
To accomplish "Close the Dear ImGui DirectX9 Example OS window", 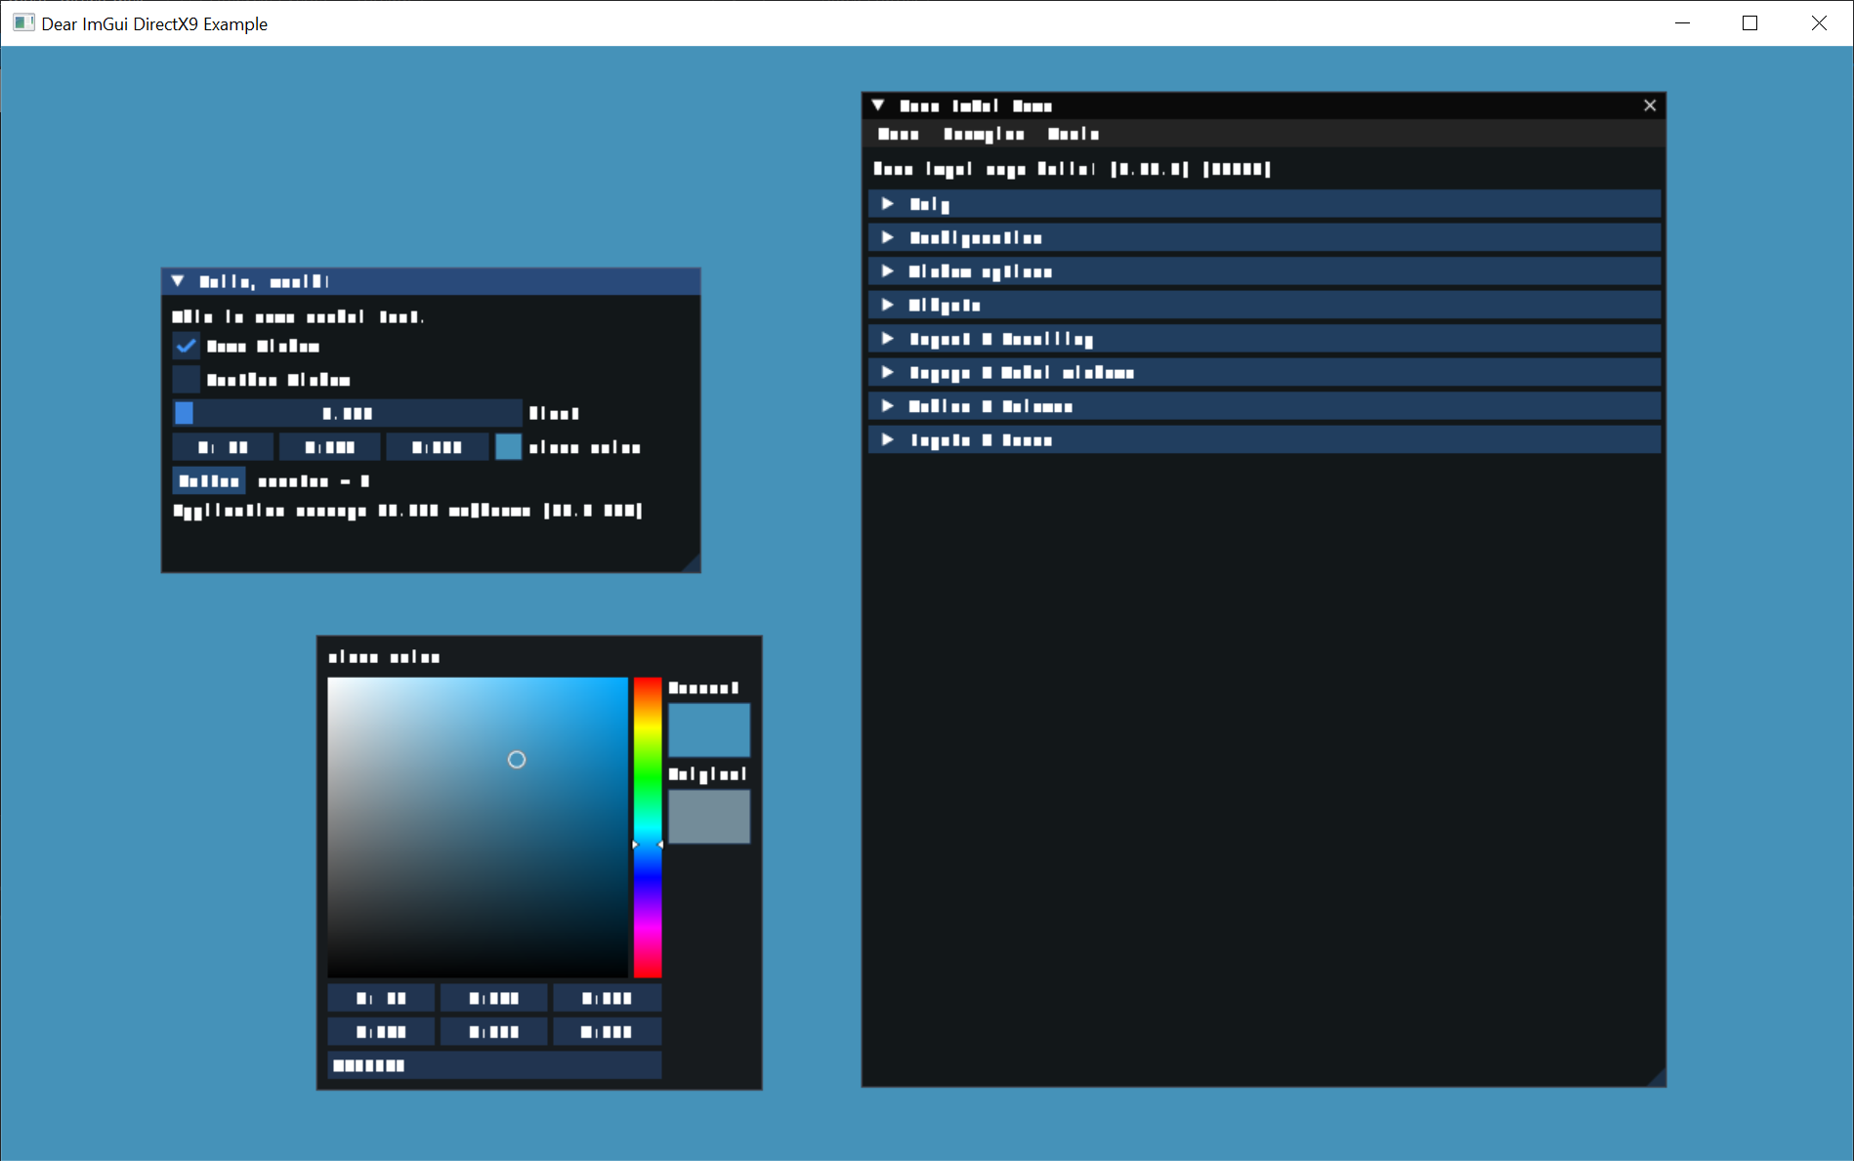I will 1818,22.
